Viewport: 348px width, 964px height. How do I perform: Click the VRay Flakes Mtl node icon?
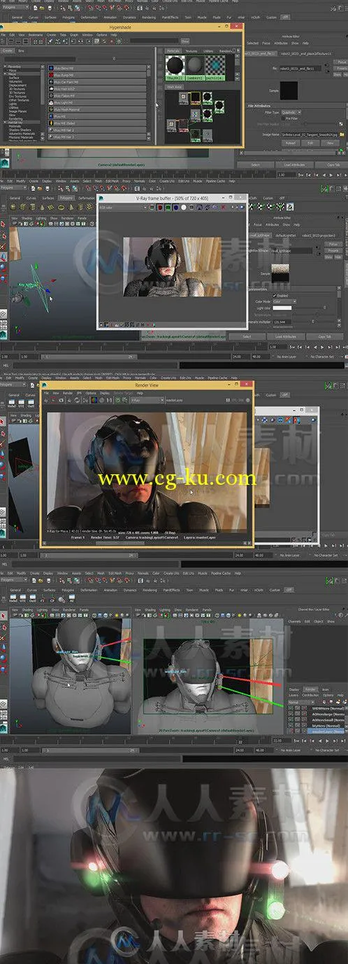tap(51, 95)
